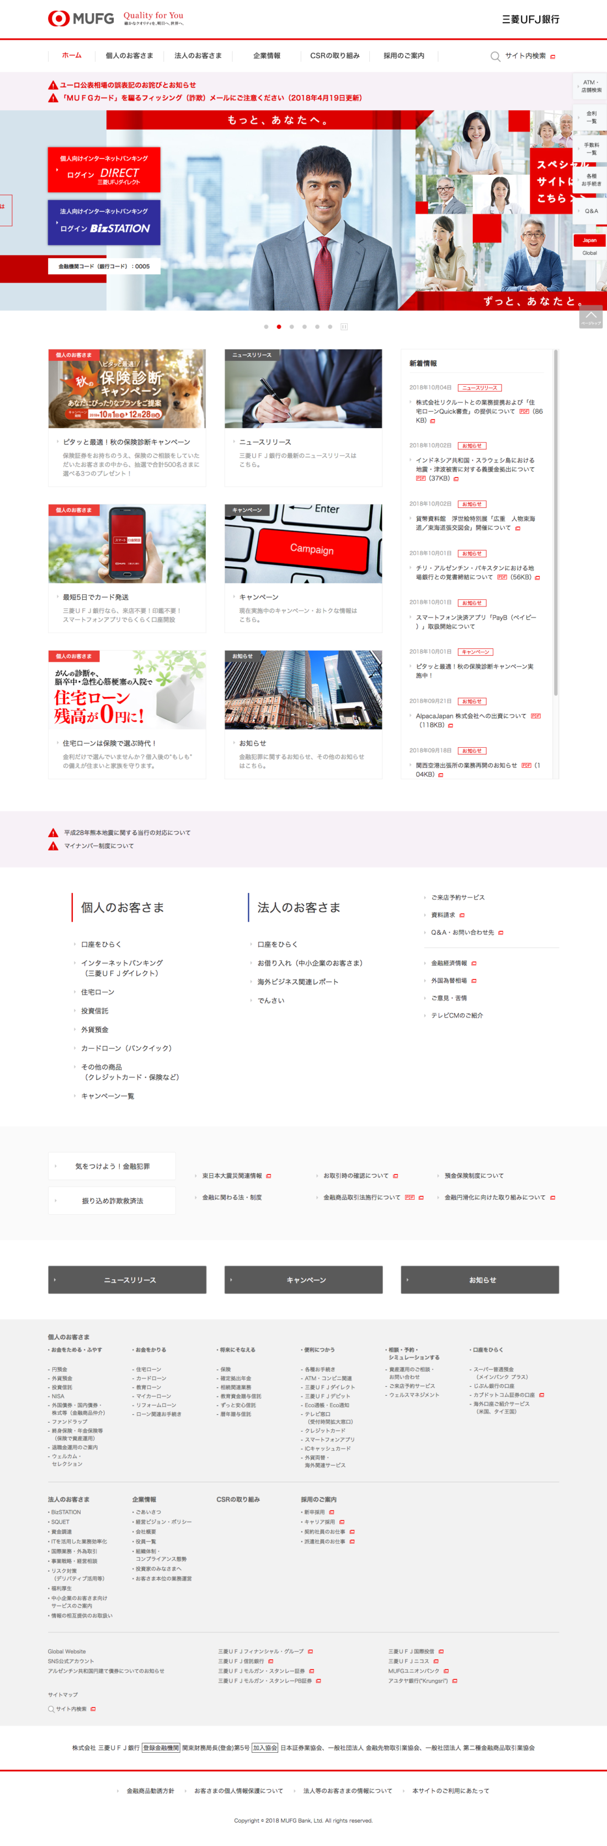Viewport: 607px width, 1846px height.
Task: Click the site search magnifier icon
Action: click(x=494, y=56)
